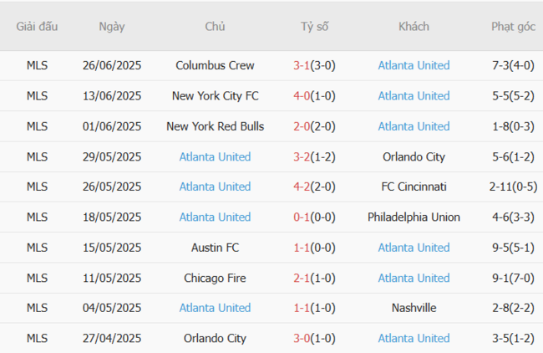Open Chicago Fire team name
543x353 pixels.
[x=215, y=278]
